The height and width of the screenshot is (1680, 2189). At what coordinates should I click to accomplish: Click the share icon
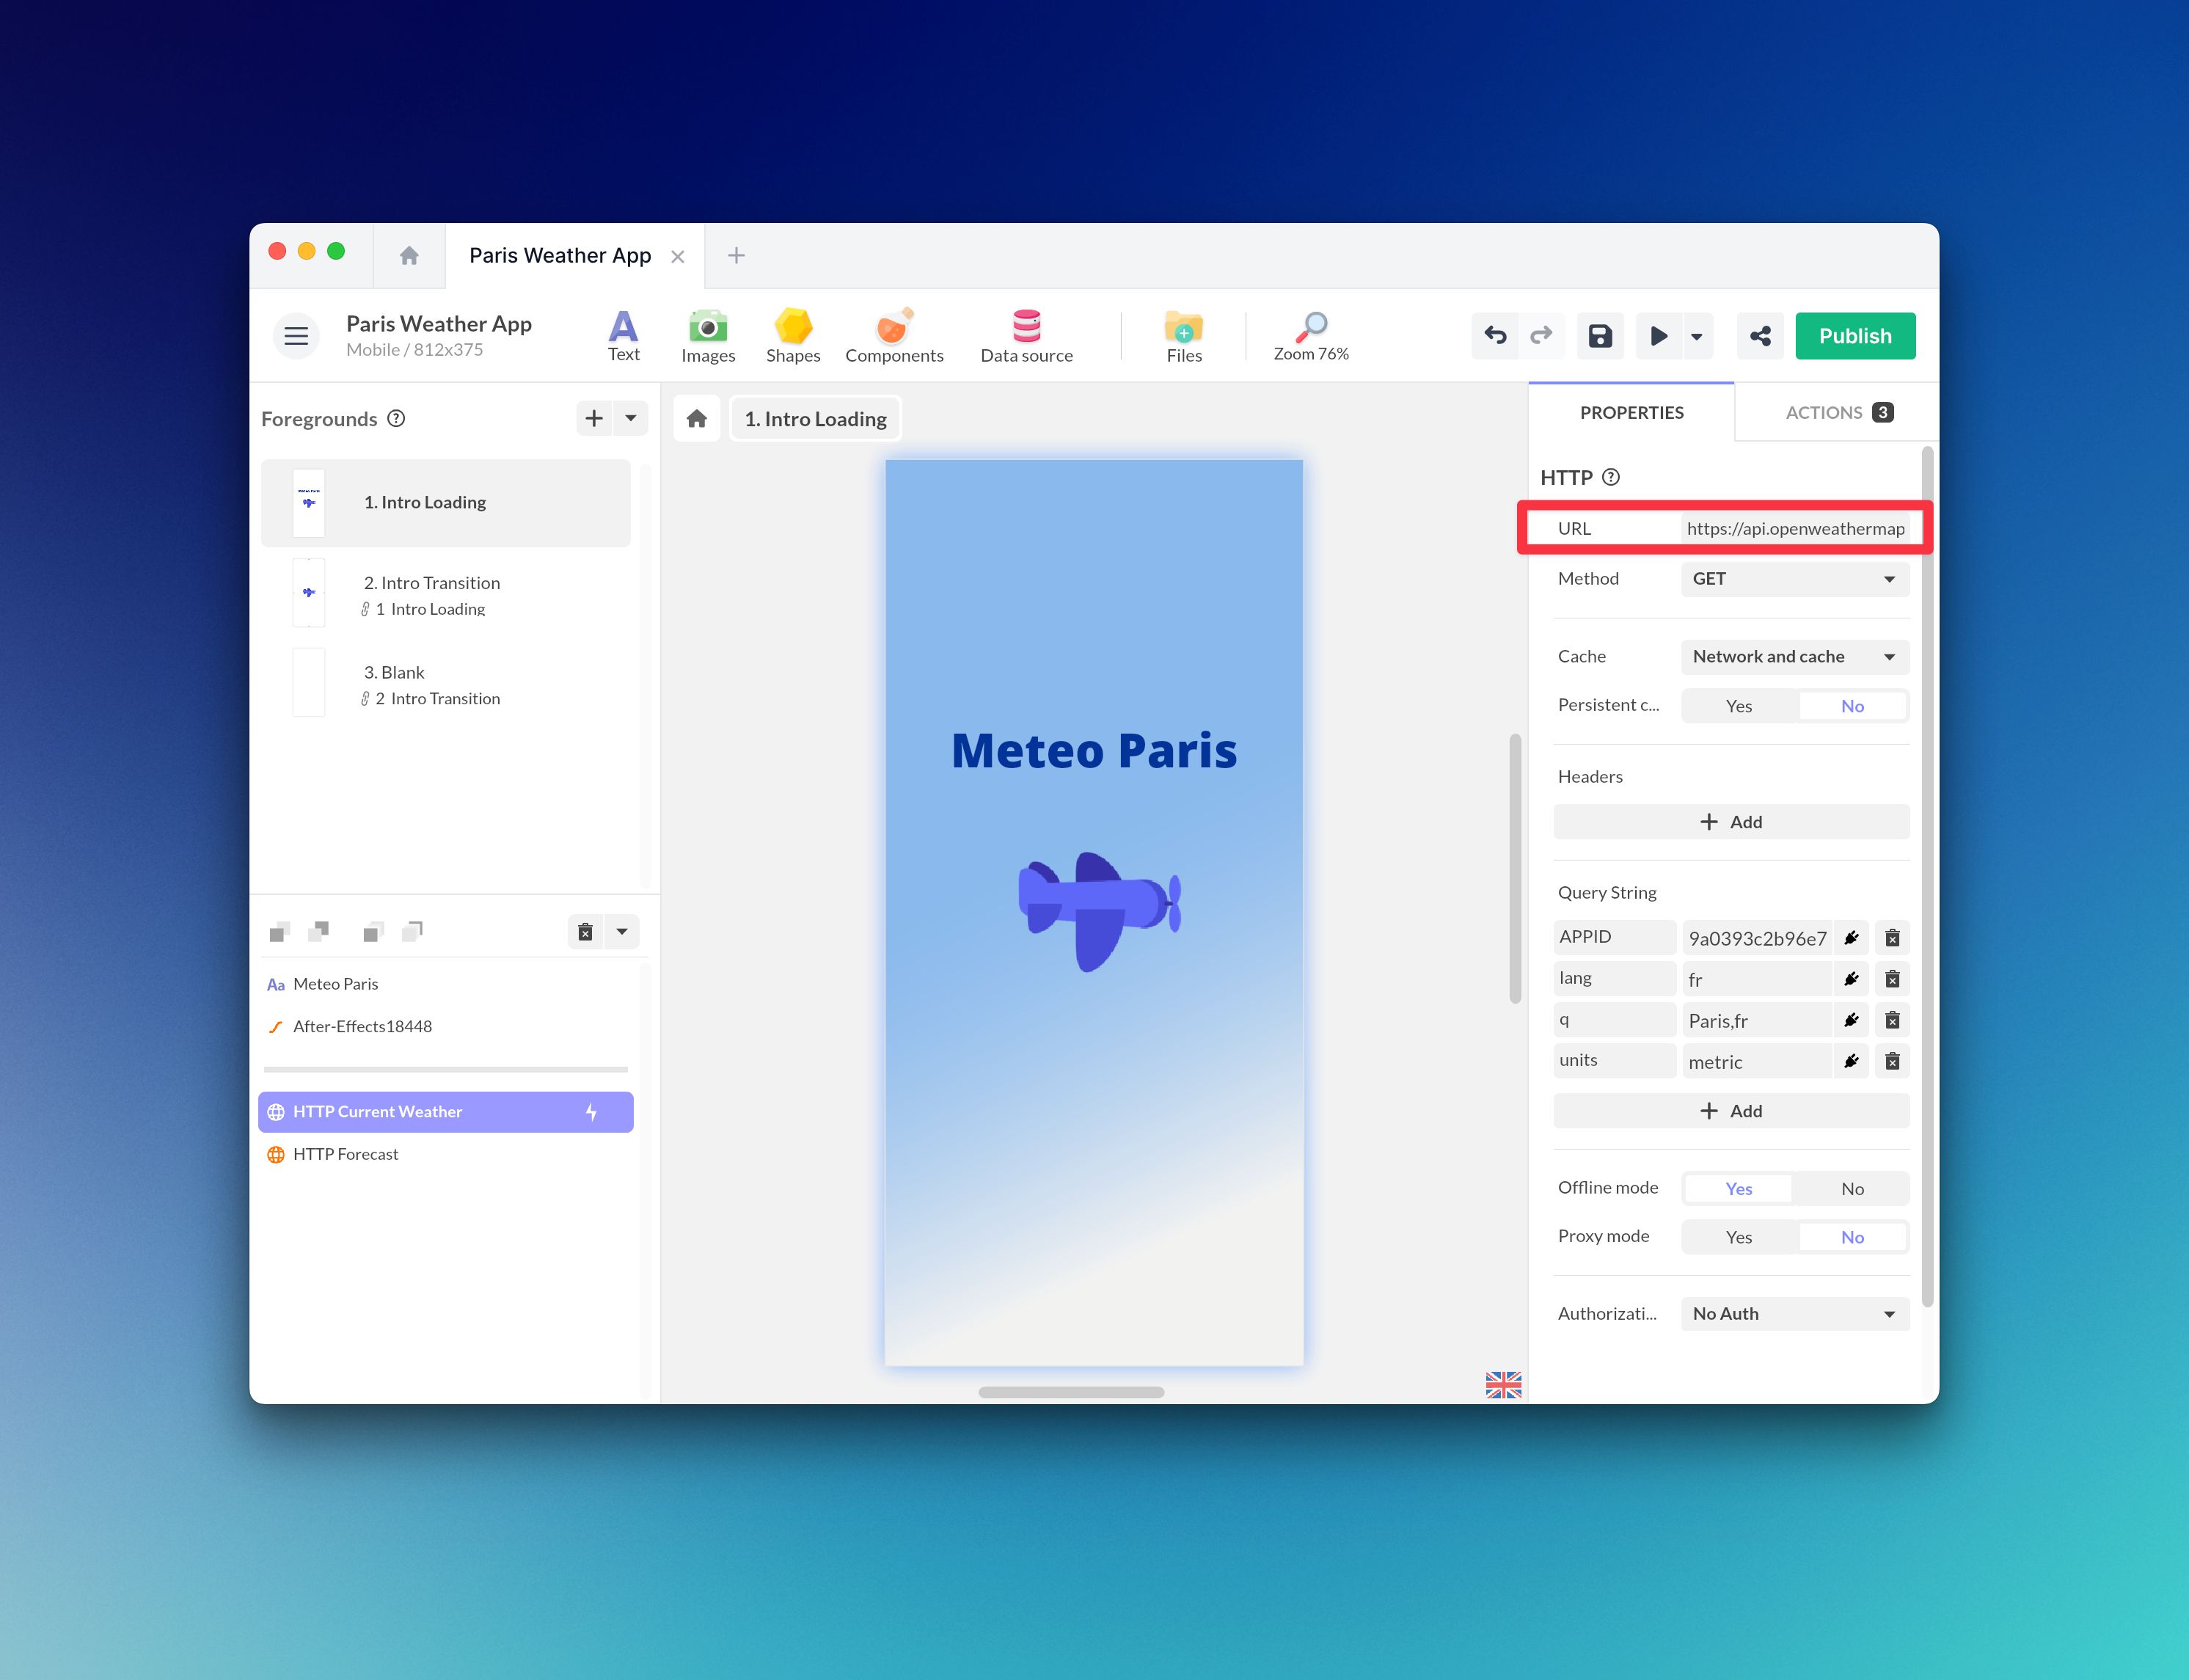[1760, 336]
